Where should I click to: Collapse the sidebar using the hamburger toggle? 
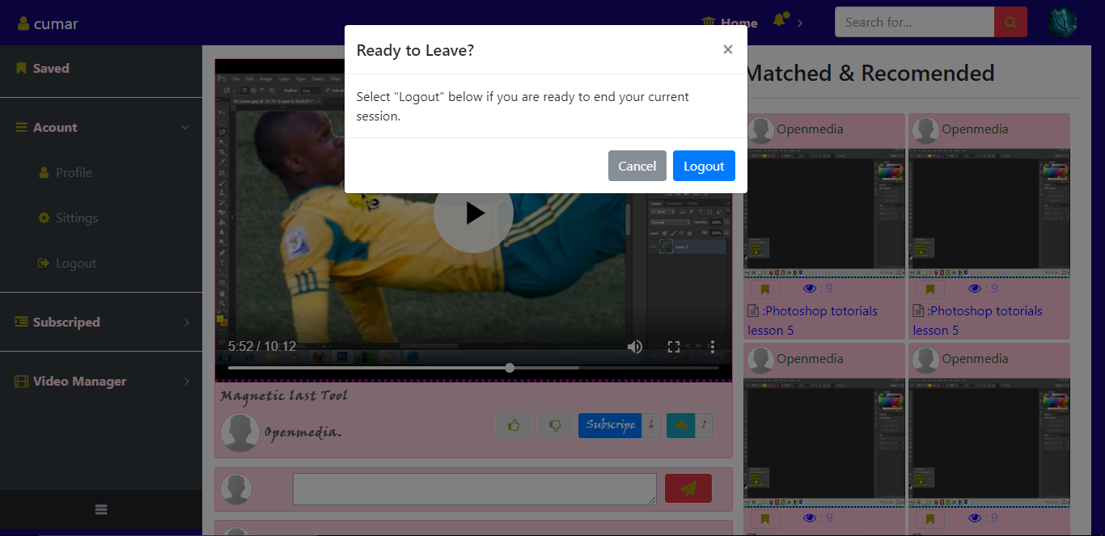[100, 509]
